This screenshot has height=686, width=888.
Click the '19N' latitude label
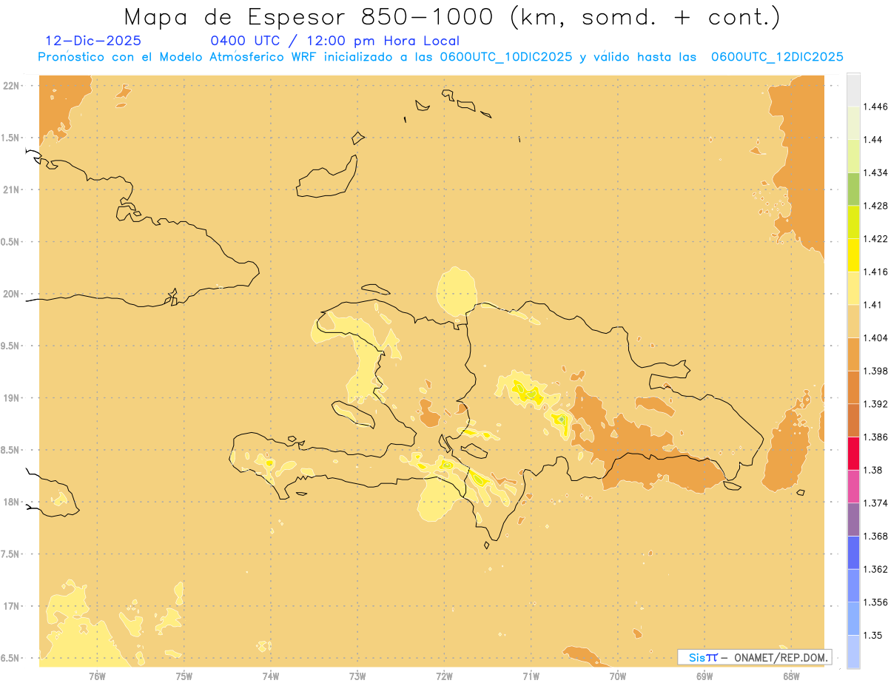coord(11,398)
